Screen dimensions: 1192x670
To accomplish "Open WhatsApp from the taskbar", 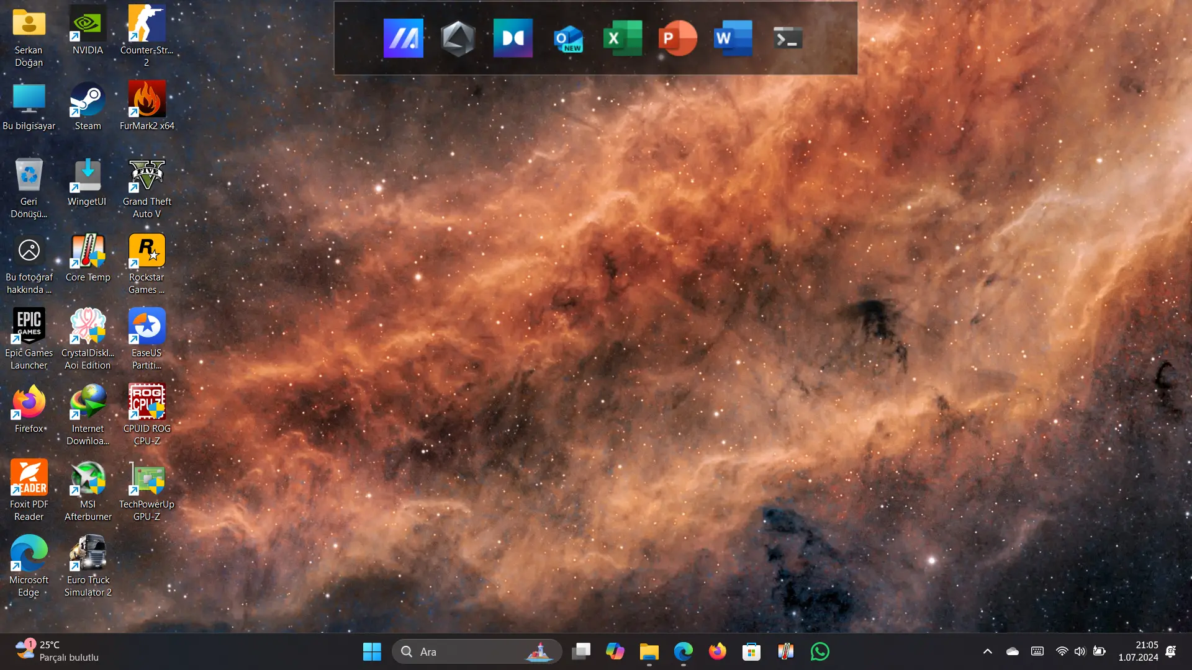I will point(820,651).
